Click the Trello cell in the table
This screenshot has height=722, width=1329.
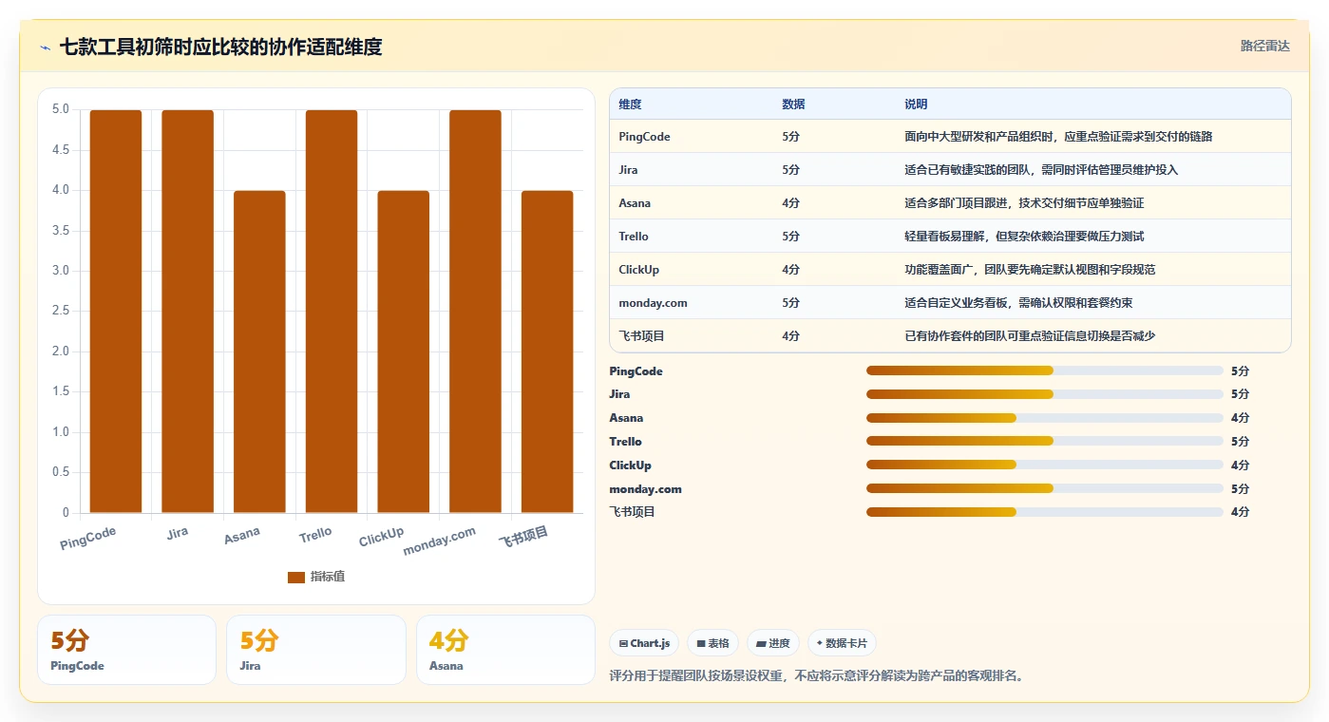[634, 237]
